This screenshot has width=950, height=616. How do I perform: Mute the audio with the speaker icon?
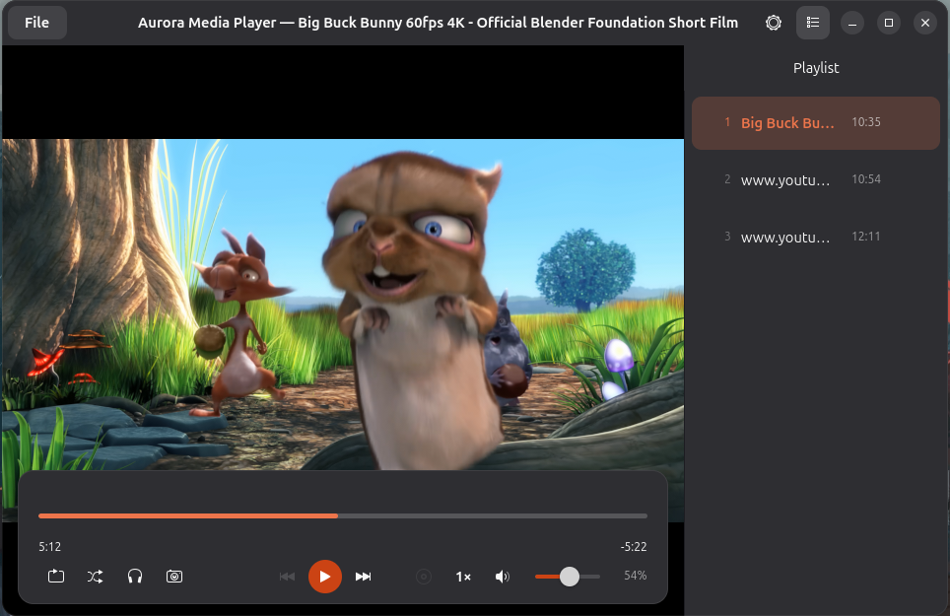coord(502,577)
